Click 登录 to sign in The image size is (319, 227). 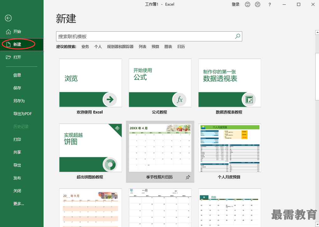pyautogui.click(x=236, y=4)
